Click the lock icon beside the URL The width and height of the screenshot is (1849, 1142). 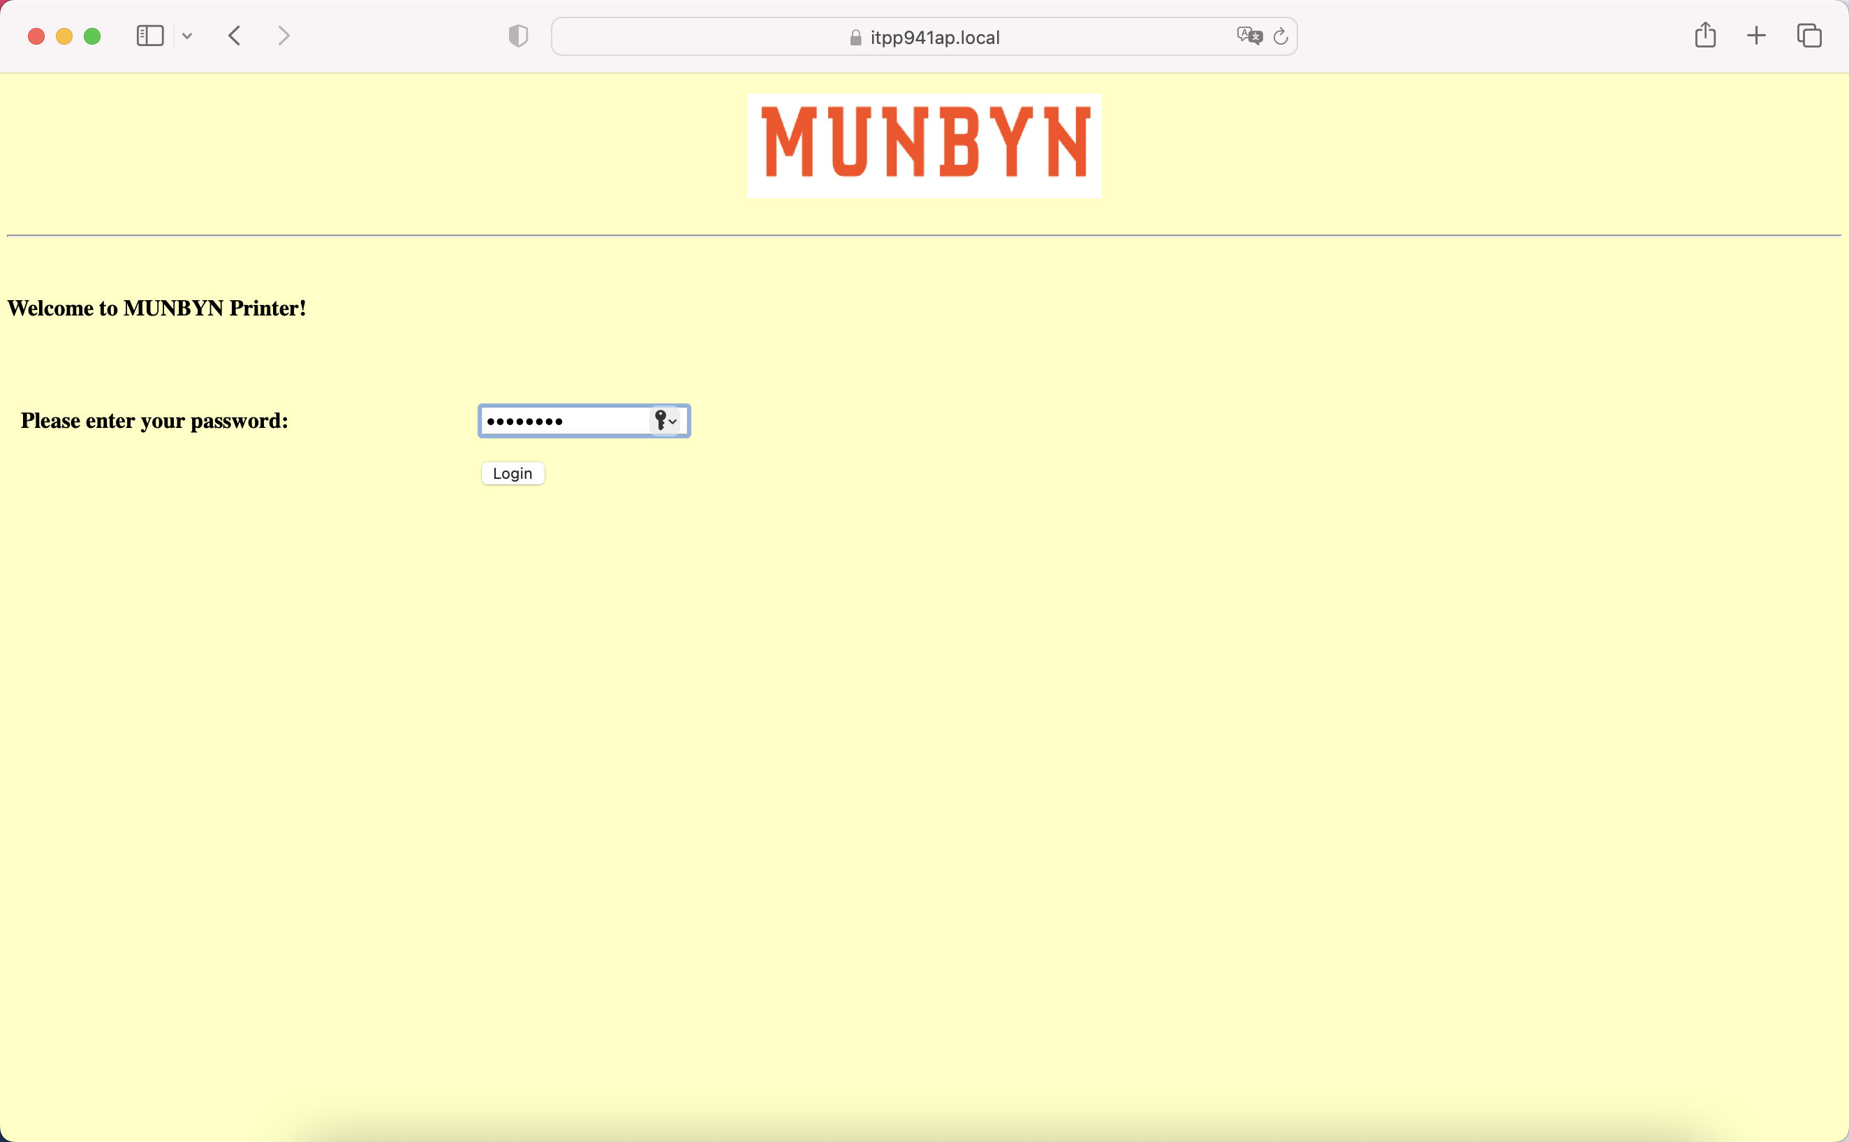pos(855,38)
